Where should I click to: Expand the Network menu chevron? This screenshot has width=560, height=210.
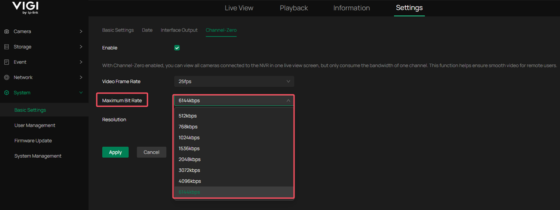point(81,77)
